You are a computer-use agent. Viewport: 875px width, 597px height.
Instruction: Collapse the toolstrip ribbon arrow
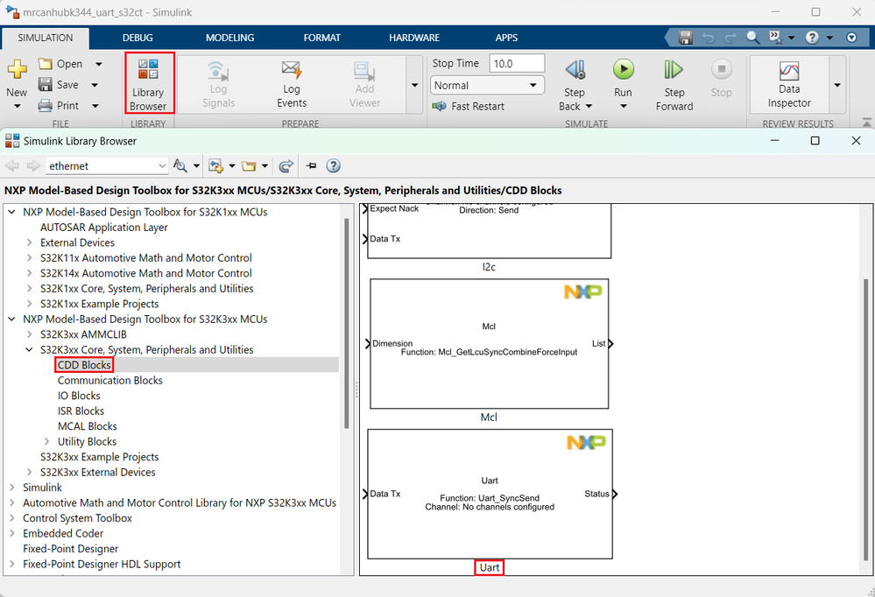[x=866, y=123]
